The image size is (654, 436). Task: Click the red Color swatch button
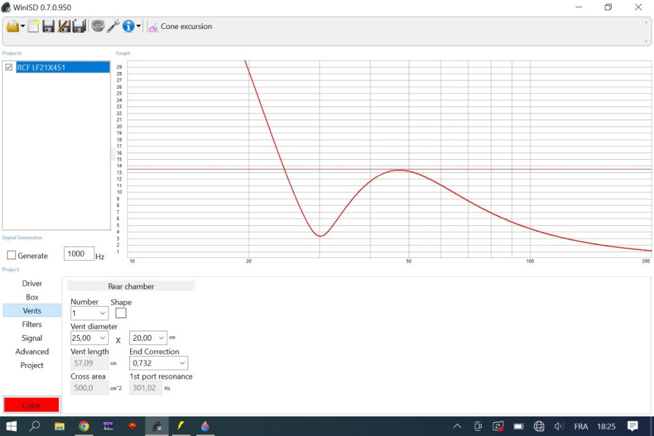(31, 405)
